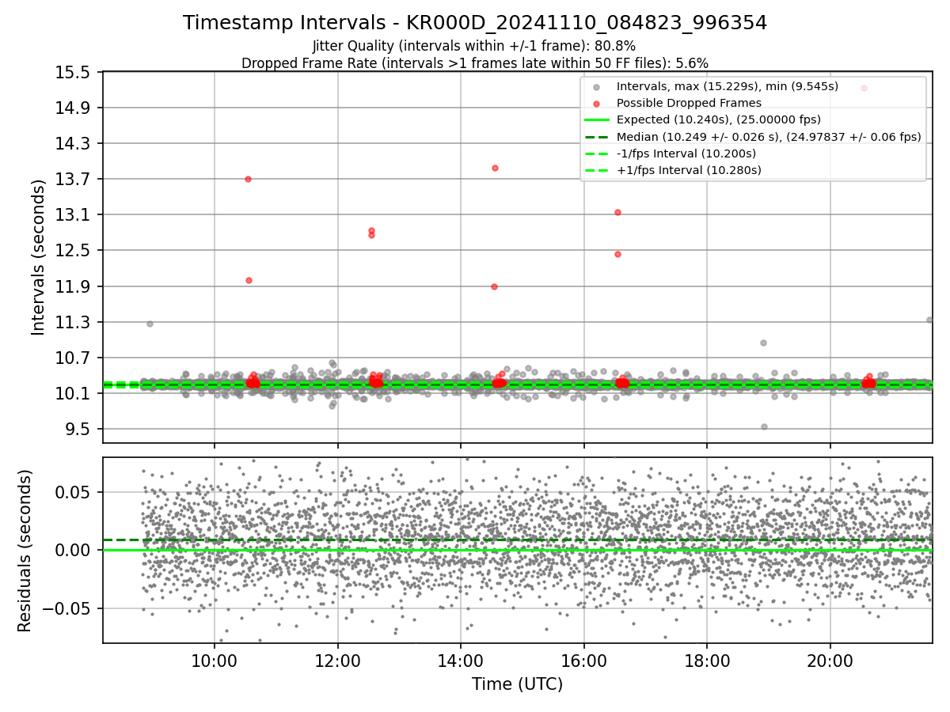Click the solid green line sample beside 'Expected'

[x=597, y=120]
